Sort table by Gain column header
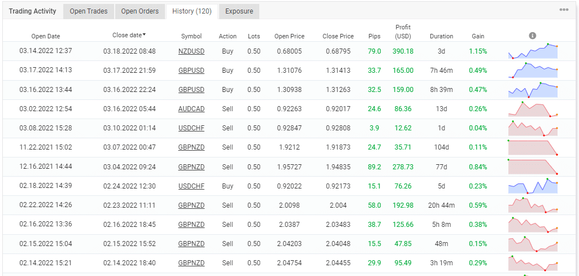The height and width of the screenshot is (276, 579). pyautogui.click(x=478, y=36)
